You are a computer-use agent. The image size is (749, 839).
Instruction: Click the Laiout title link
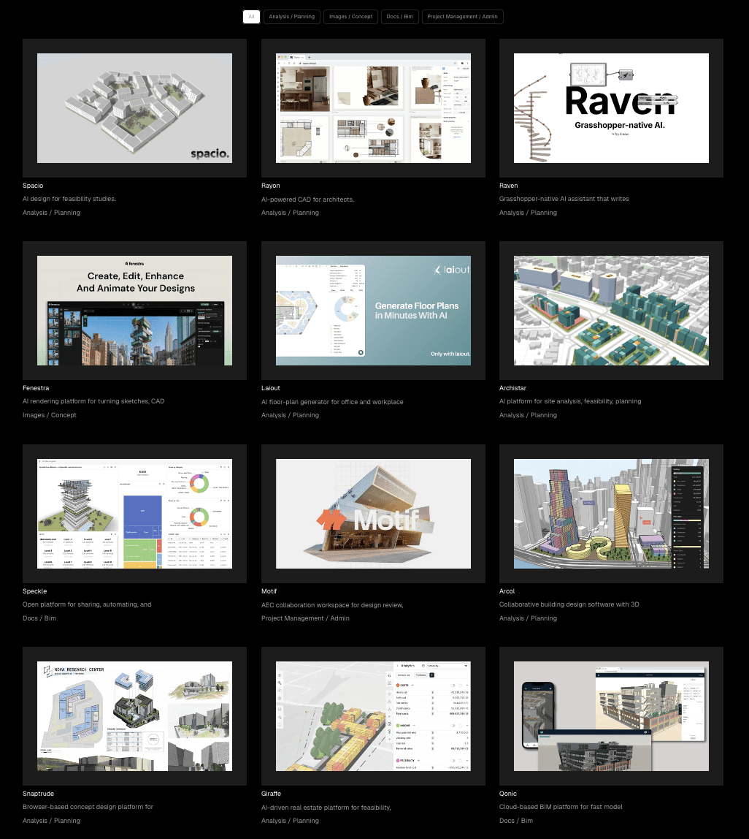click(x=271, y=388)
